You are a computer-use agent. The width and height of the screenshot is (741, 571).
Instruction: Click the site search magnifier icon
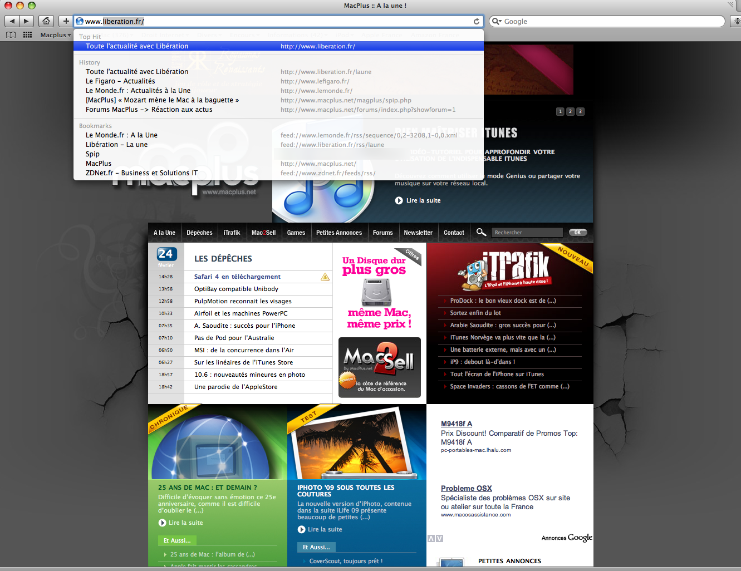pos(481,232)
